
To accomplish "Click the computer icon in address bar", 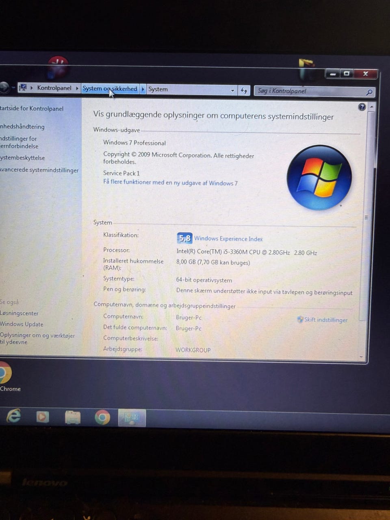I will (x=23, y=87).
